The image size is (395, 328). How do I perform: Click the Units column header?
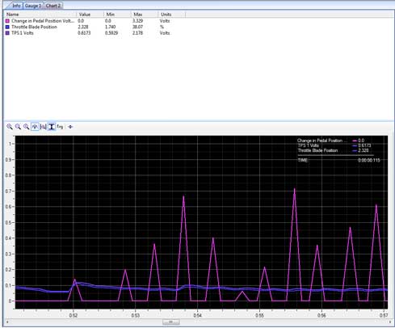point(172,15)
